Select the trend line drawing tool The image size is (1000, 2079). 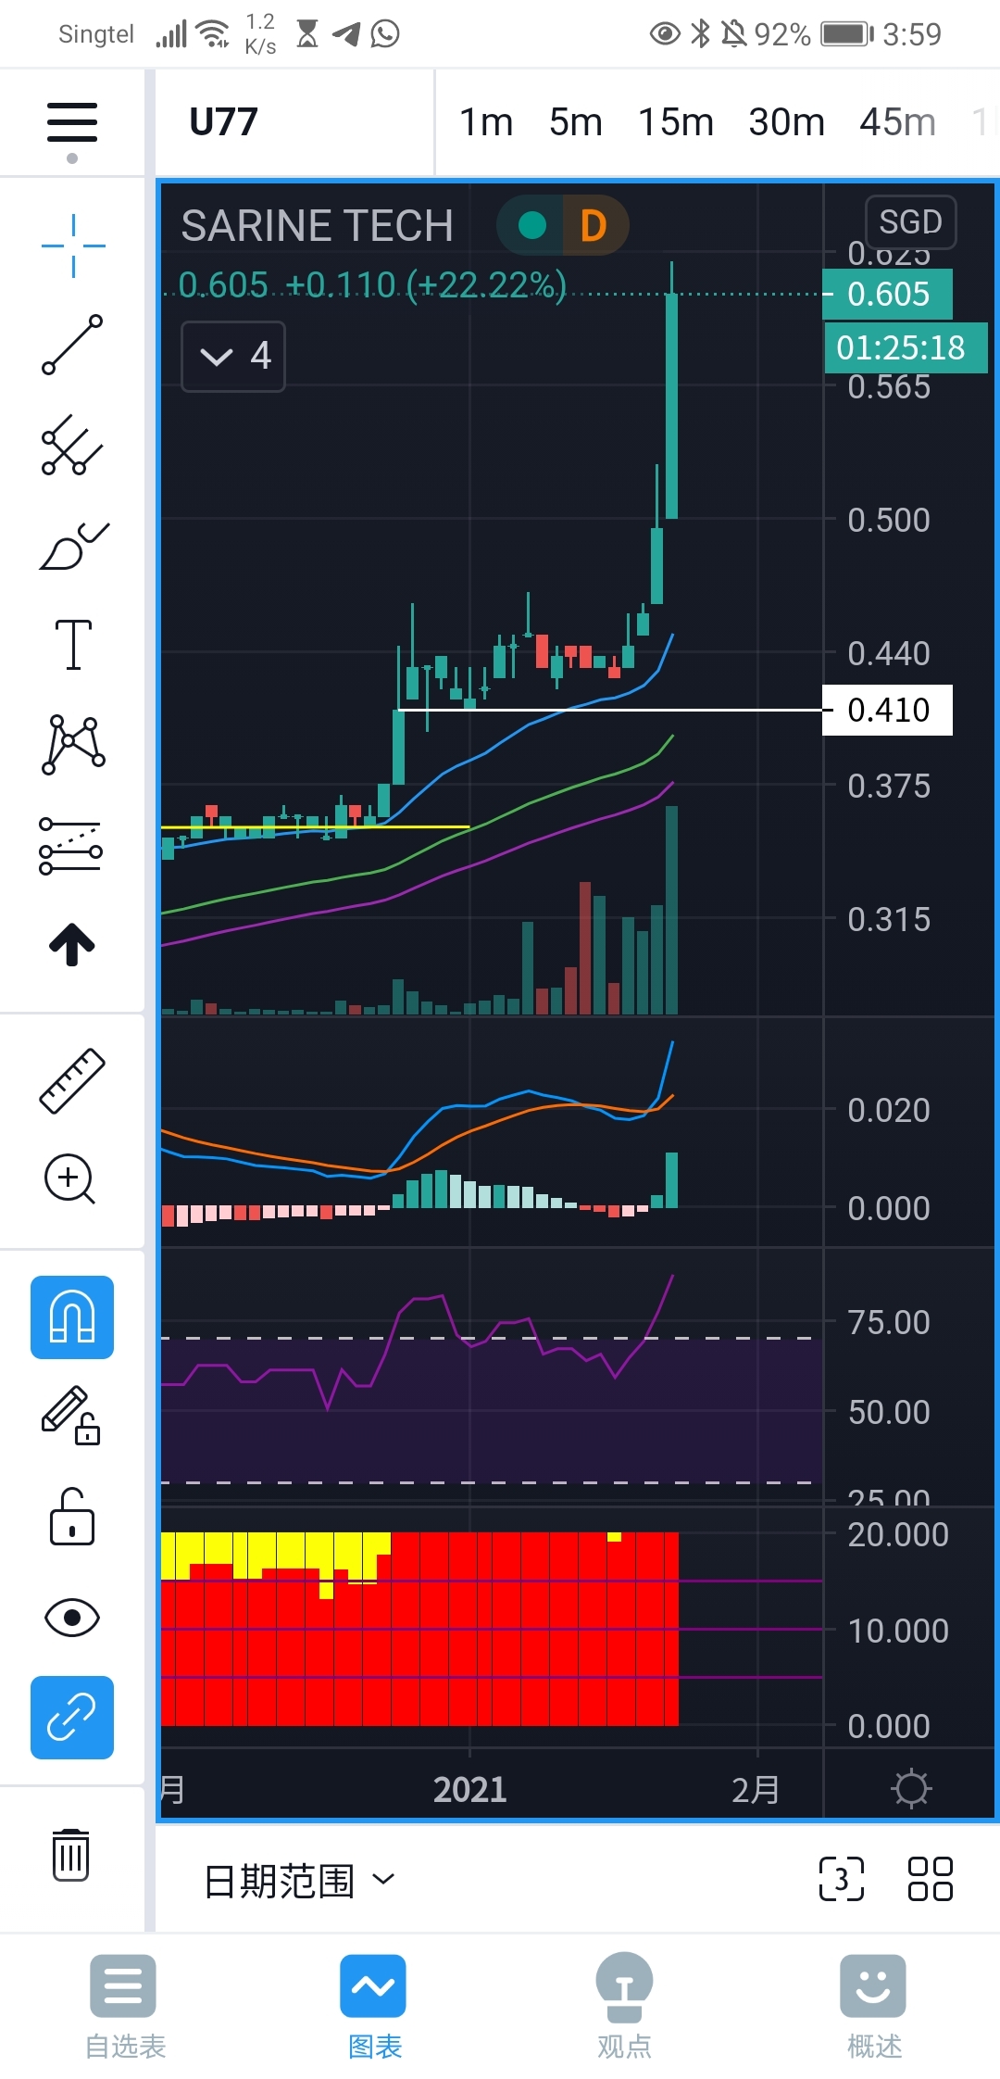pos(72,345)
